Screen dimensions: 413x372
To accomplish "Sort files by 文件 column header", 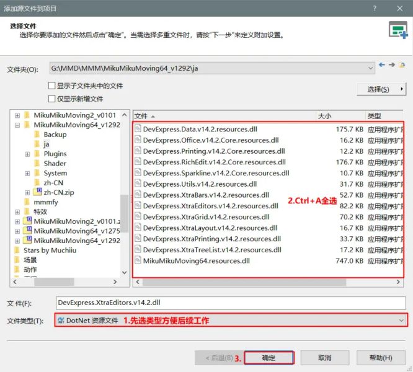I will (x=223, y=116).
